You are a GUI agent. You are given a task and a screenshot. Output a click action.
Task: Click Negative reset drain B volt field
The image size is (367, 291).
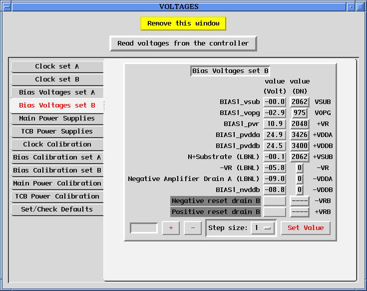click(275, 201)
